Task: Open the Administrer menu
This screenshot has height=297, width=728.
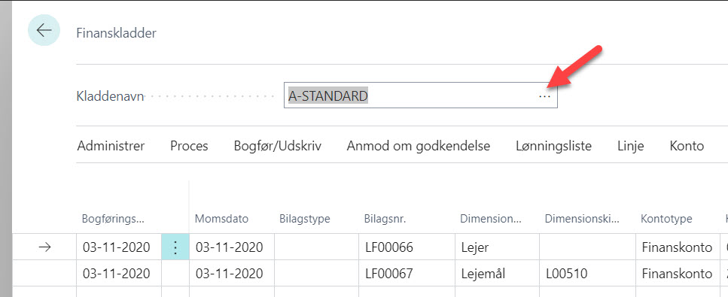Action: [x=111, y=146]
